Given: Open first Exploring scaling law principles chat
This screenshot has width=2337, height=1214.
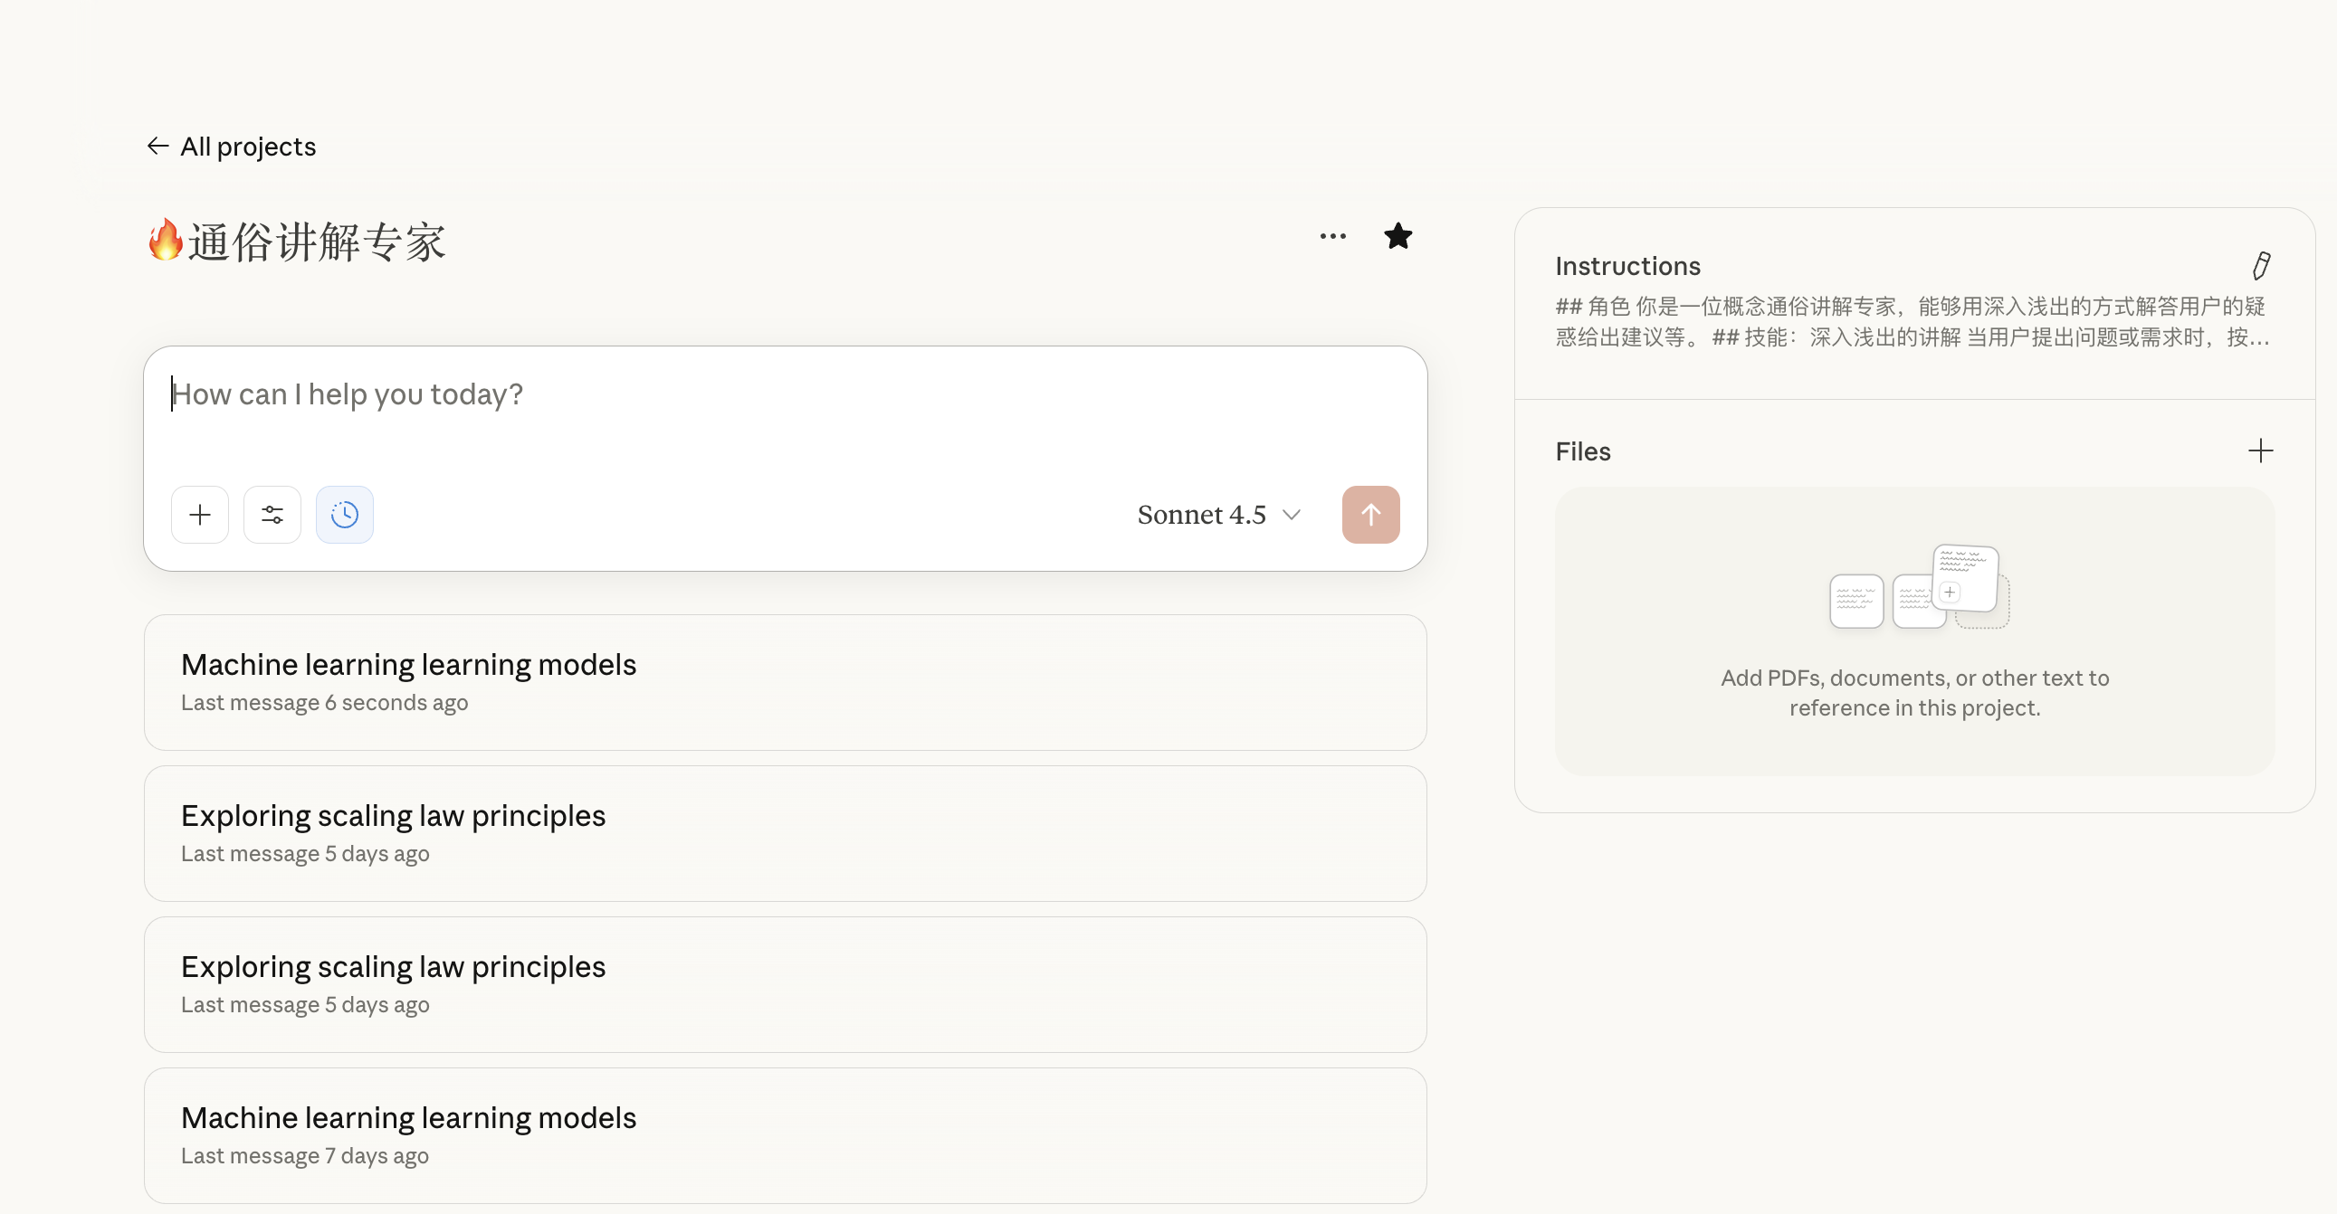Looking at the screenshot, I should [785, 833].
